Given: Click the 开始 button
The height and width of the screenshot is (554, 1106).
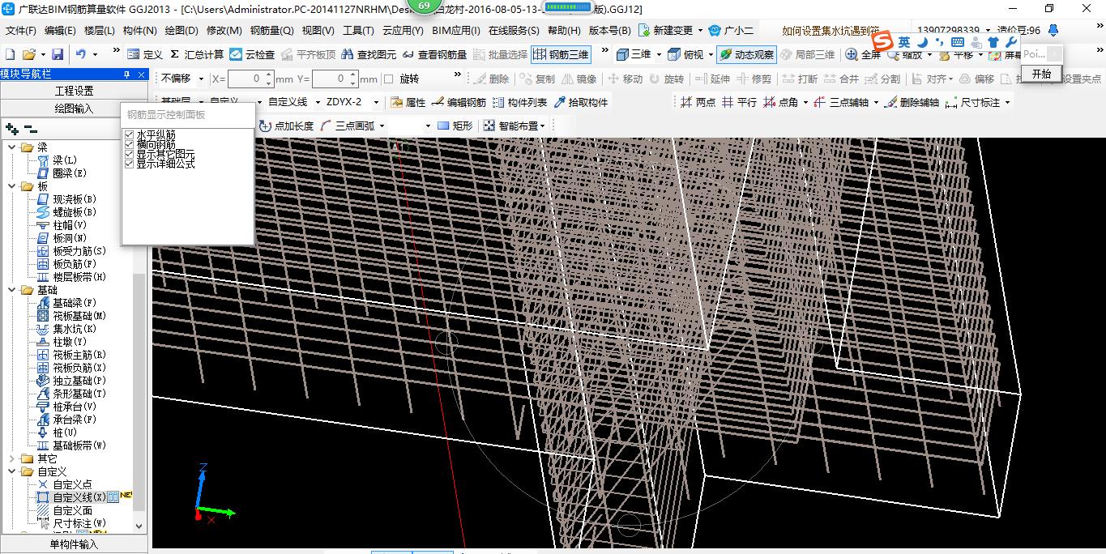Looking at the screenshot, I should (1041, 74).
